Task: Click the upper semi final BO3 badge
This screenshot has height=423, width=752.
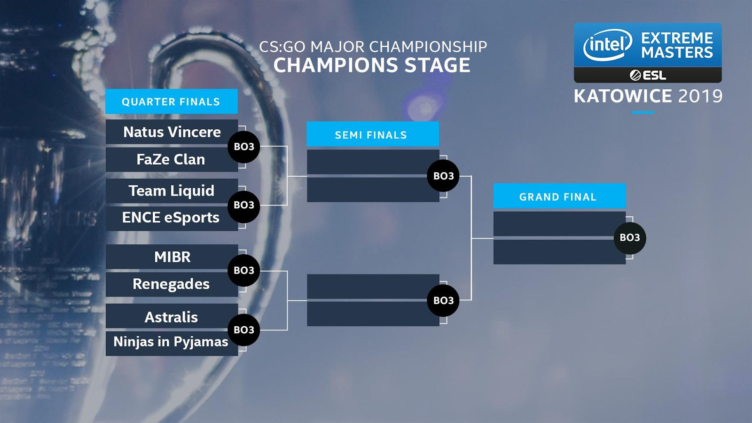Action: [443, 176]
